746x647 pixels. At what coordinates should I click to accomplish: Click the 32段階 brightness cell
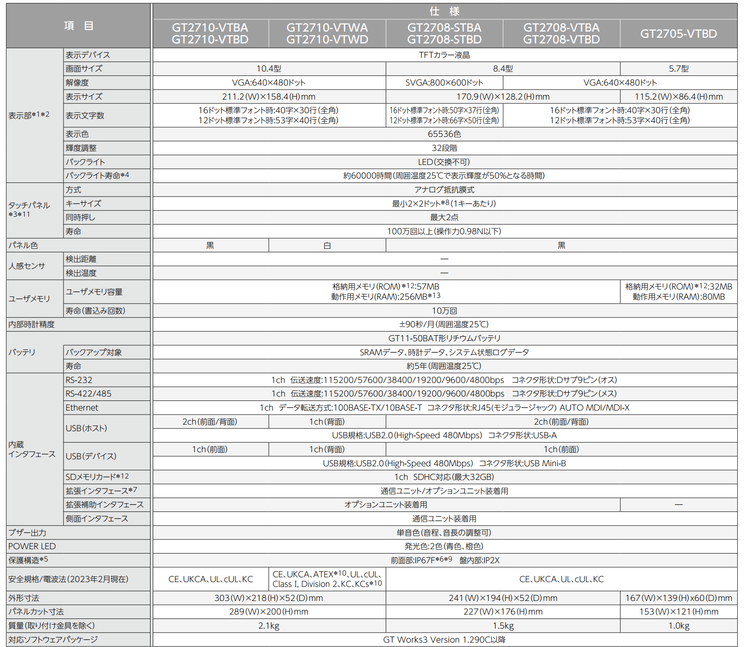tap(445, 148)
